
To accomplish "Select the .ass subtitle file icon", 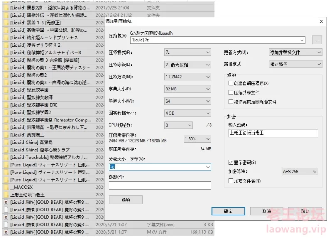I will [6, 225].
